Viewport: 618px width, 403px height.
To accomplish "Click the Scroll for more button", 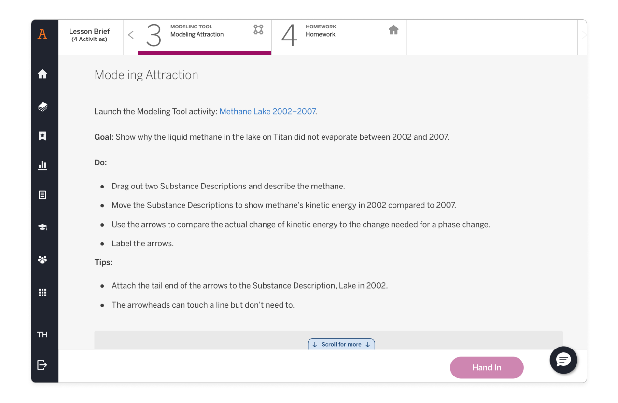I will pyautogui.click(x=341, y=344).
